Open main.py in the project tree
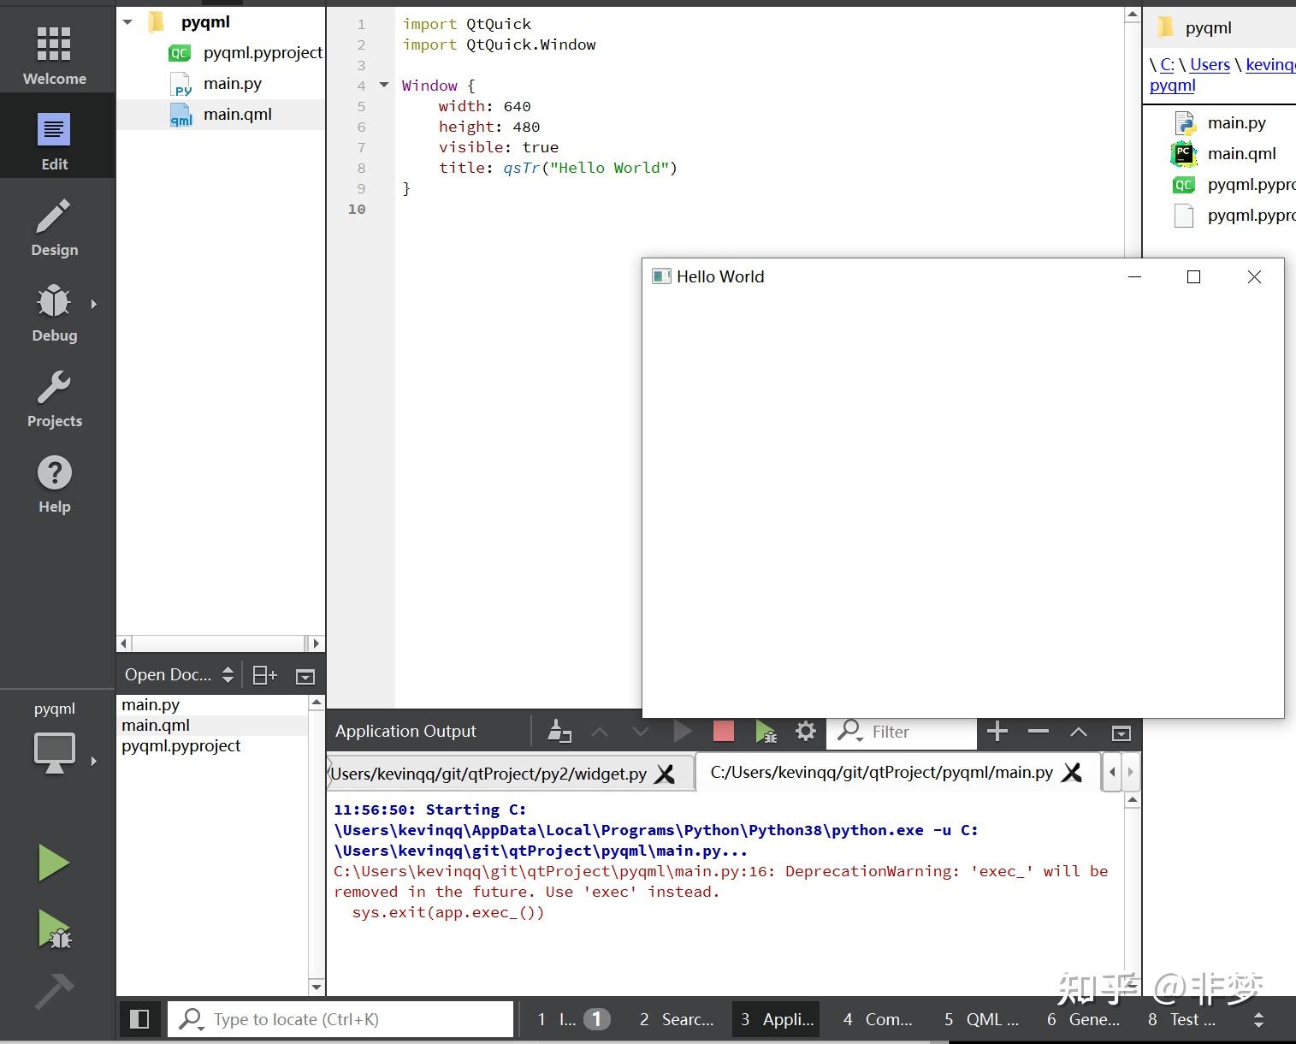The width and height of the screenshot is (1296, 1044). point(232,84)
